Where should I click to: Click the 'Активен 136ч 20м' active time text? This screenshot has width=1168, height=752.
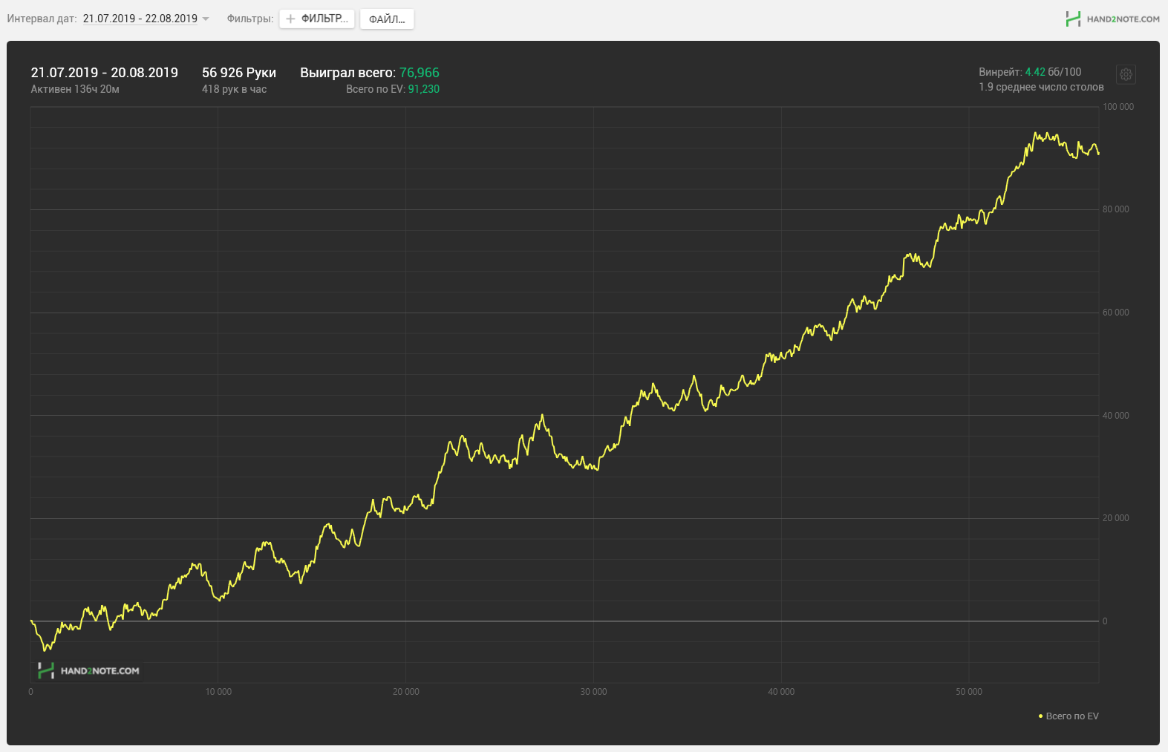[x=75, y=89]
